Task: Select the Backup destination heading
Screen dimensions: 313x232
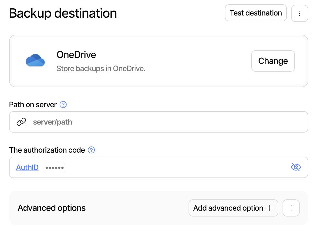Action: point(63,13)
